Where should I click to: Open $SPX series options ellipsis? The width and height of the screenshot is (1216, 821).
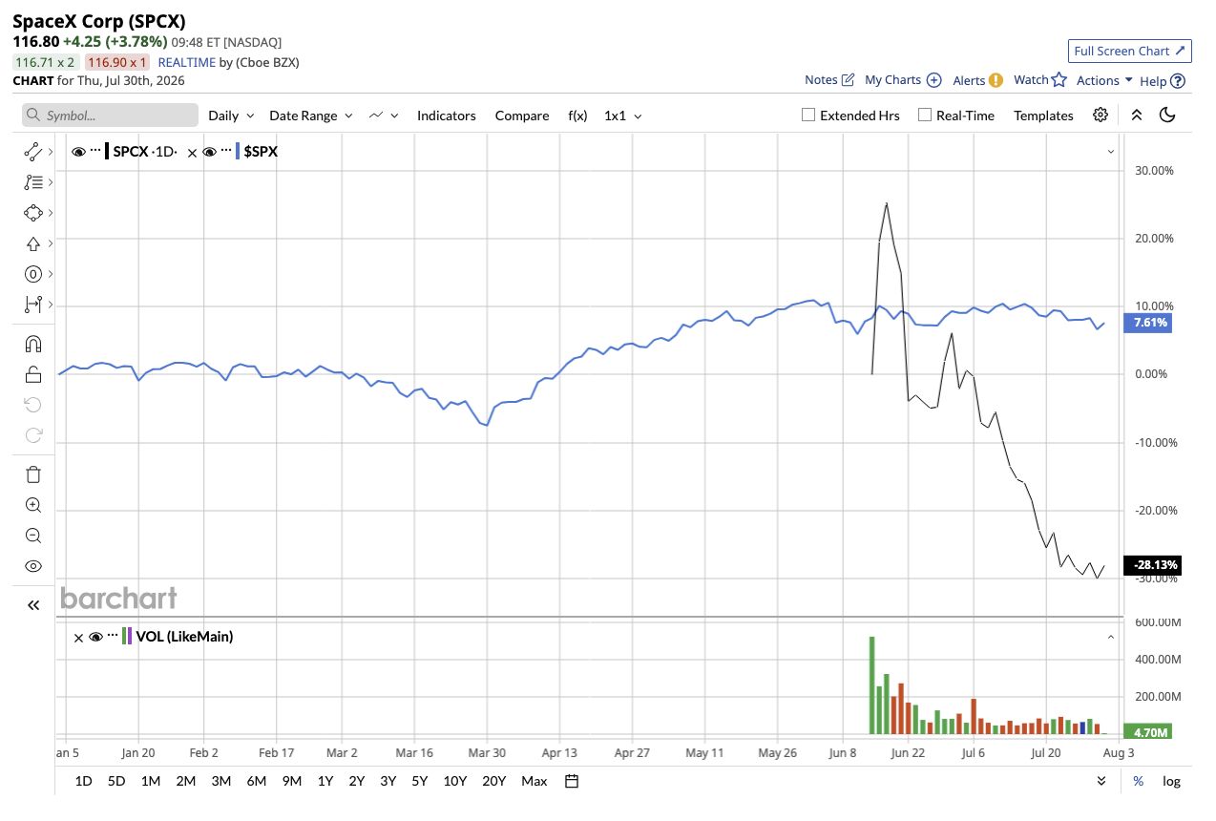[x=226, y=151]
